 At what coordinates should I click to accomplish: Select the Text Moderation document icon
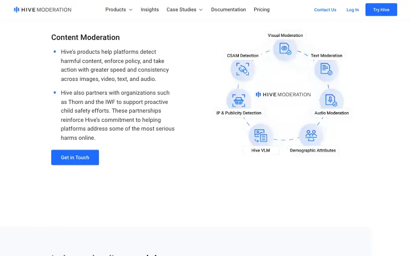click(x=326, y=69)
